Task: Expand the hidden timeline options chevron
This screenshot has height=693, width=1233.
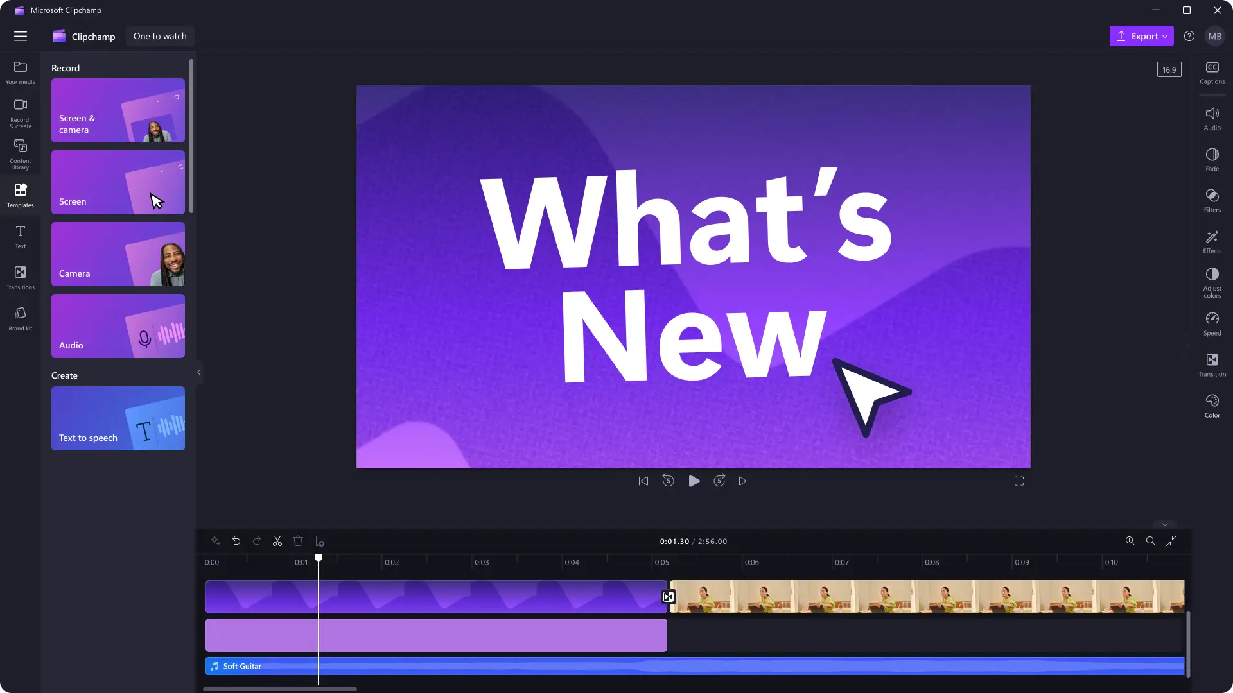Action: pos(1164,524)
